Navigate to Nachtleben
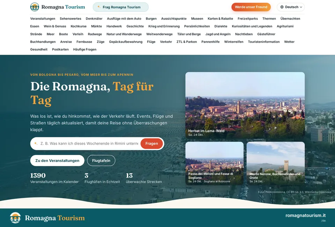Image resolution: width=335 pixels, height=227 pixels. pyautogui.click(x=244, y=34)
